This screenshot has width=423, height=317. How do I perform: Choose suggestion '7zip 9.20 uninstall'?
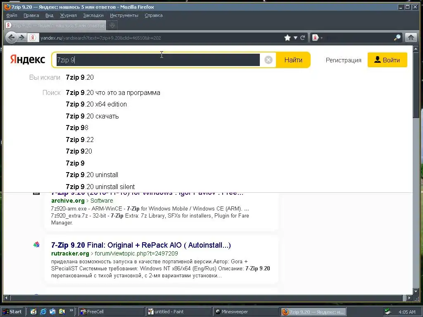coord(92,175)
